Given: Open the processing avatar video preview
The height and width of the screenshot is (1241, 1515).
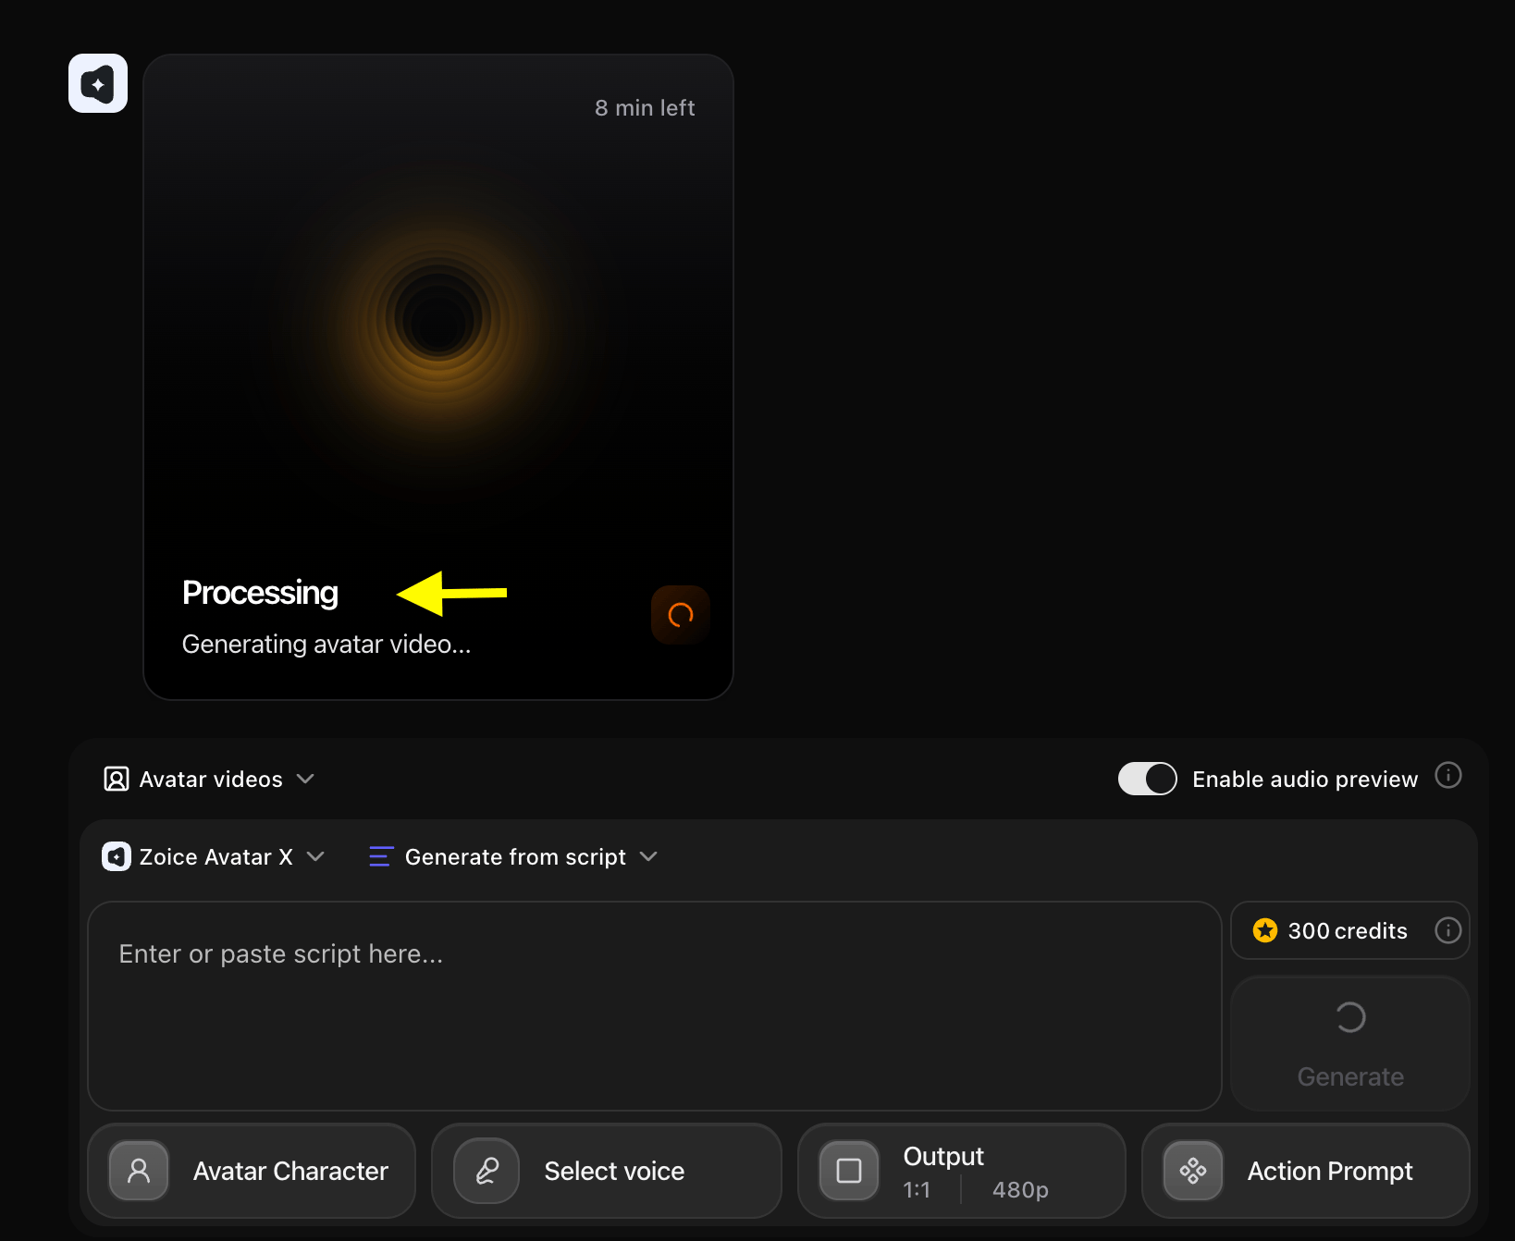Looking at the screenshot, I should [x=438, y=377].
